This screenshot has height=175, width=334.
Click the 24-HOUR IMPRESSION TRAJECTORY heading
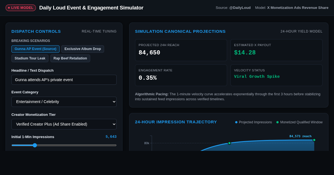[x=176, y=122]
